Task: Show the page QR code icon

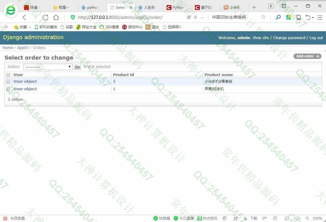Action: pos(189,17)
